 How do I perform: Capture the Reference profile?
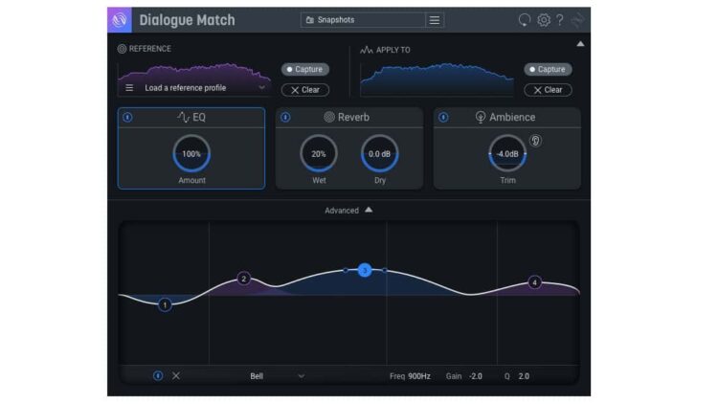point(305,69)
